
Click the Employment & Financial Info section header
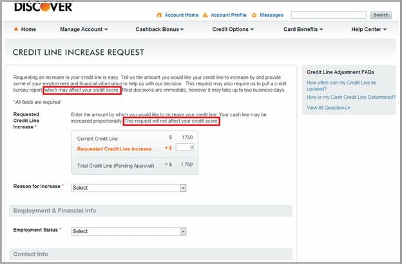pos(151,210)
